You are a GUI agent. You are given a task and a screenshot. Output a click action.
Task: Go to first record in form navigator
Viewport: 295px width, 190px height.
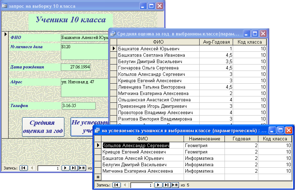(23, 168)
